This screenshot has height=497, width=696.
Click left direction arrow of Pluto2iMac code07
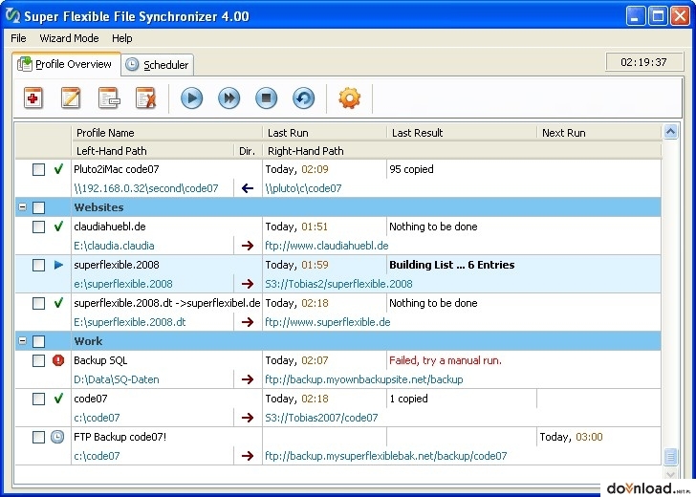coord(248,188)
